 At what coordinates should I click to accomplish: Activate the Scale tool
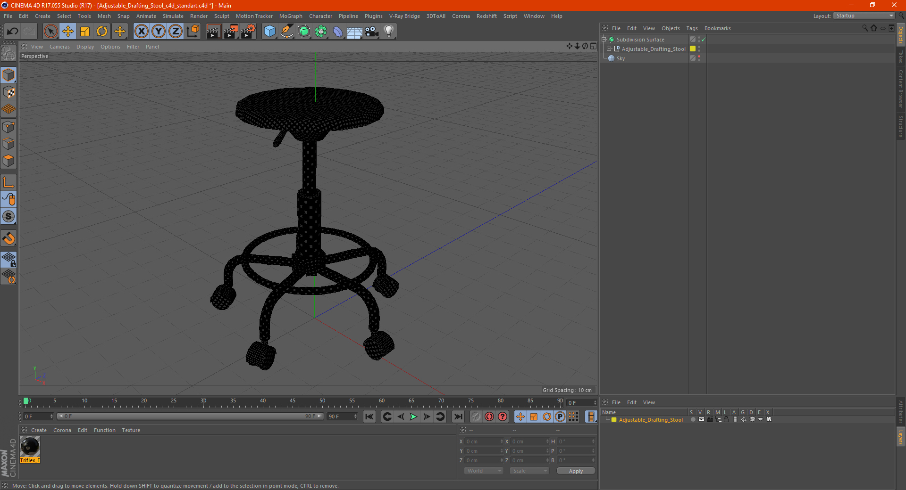[x=85, y=32]
